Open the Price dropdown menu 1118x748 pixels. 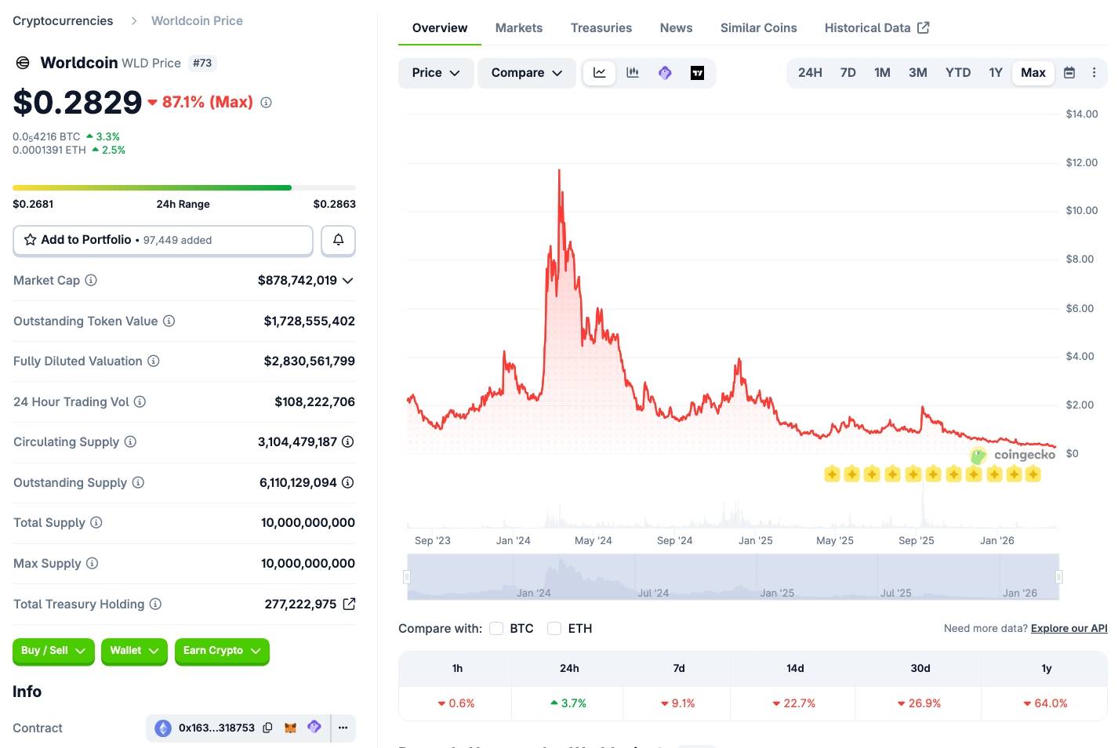point(435,72)
